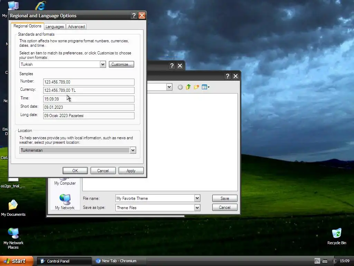Open My Network in Save dialog sidebar
The height and width of the screenshot is (266, 354).
[65, 202]
